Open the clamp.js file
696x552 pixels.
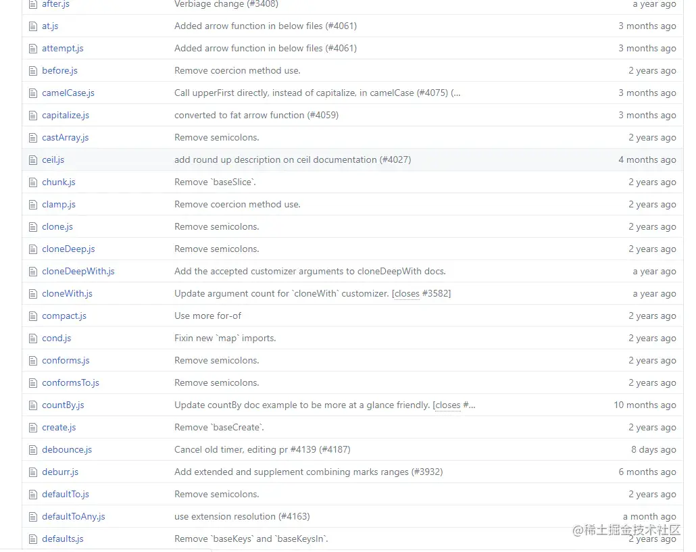pyautogui.click(x=59, y=205)
